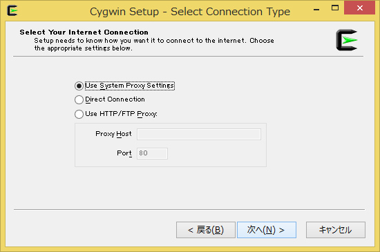Click the Proxy Host label
This screenshot has width=380, height=252.
(x=113, y=134)
